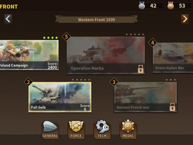Go to the next front with right arrow
Viewport: 193px width, 145px height.
coord(185,19)
